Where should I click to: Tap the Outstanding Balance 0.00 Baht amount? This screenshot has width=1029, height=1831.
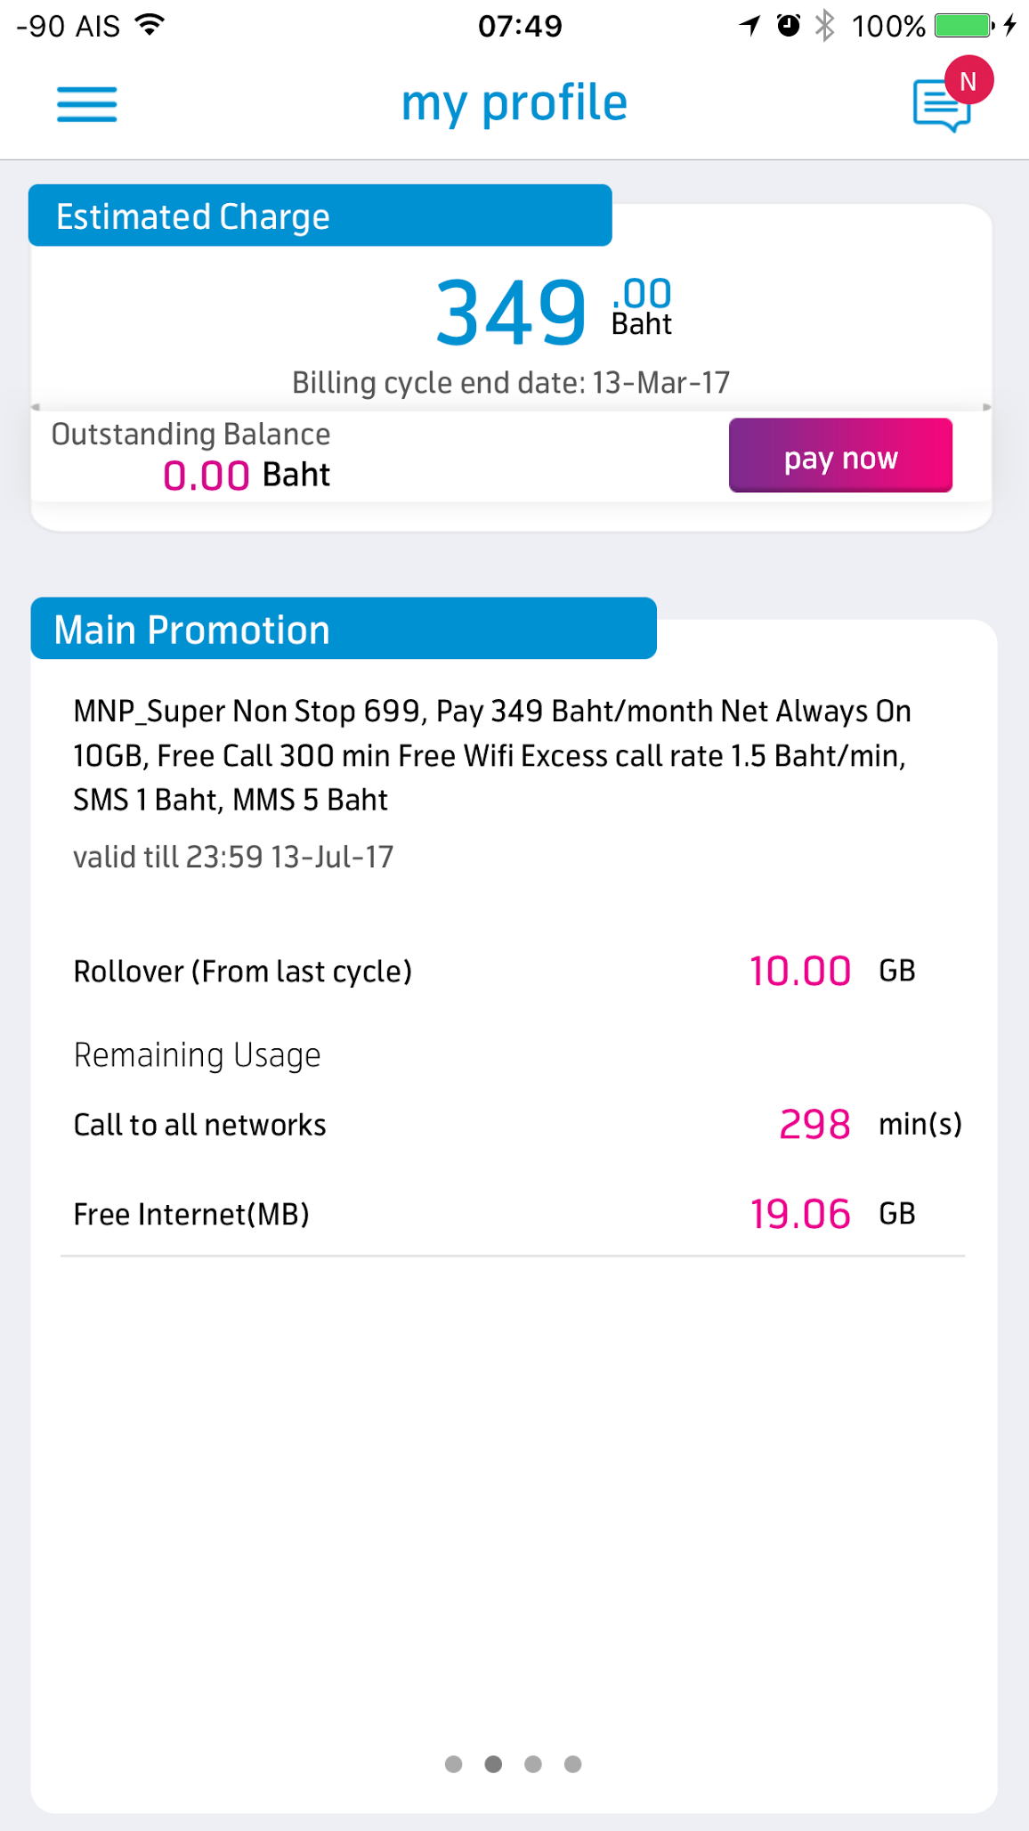click(x=246, y=475)
